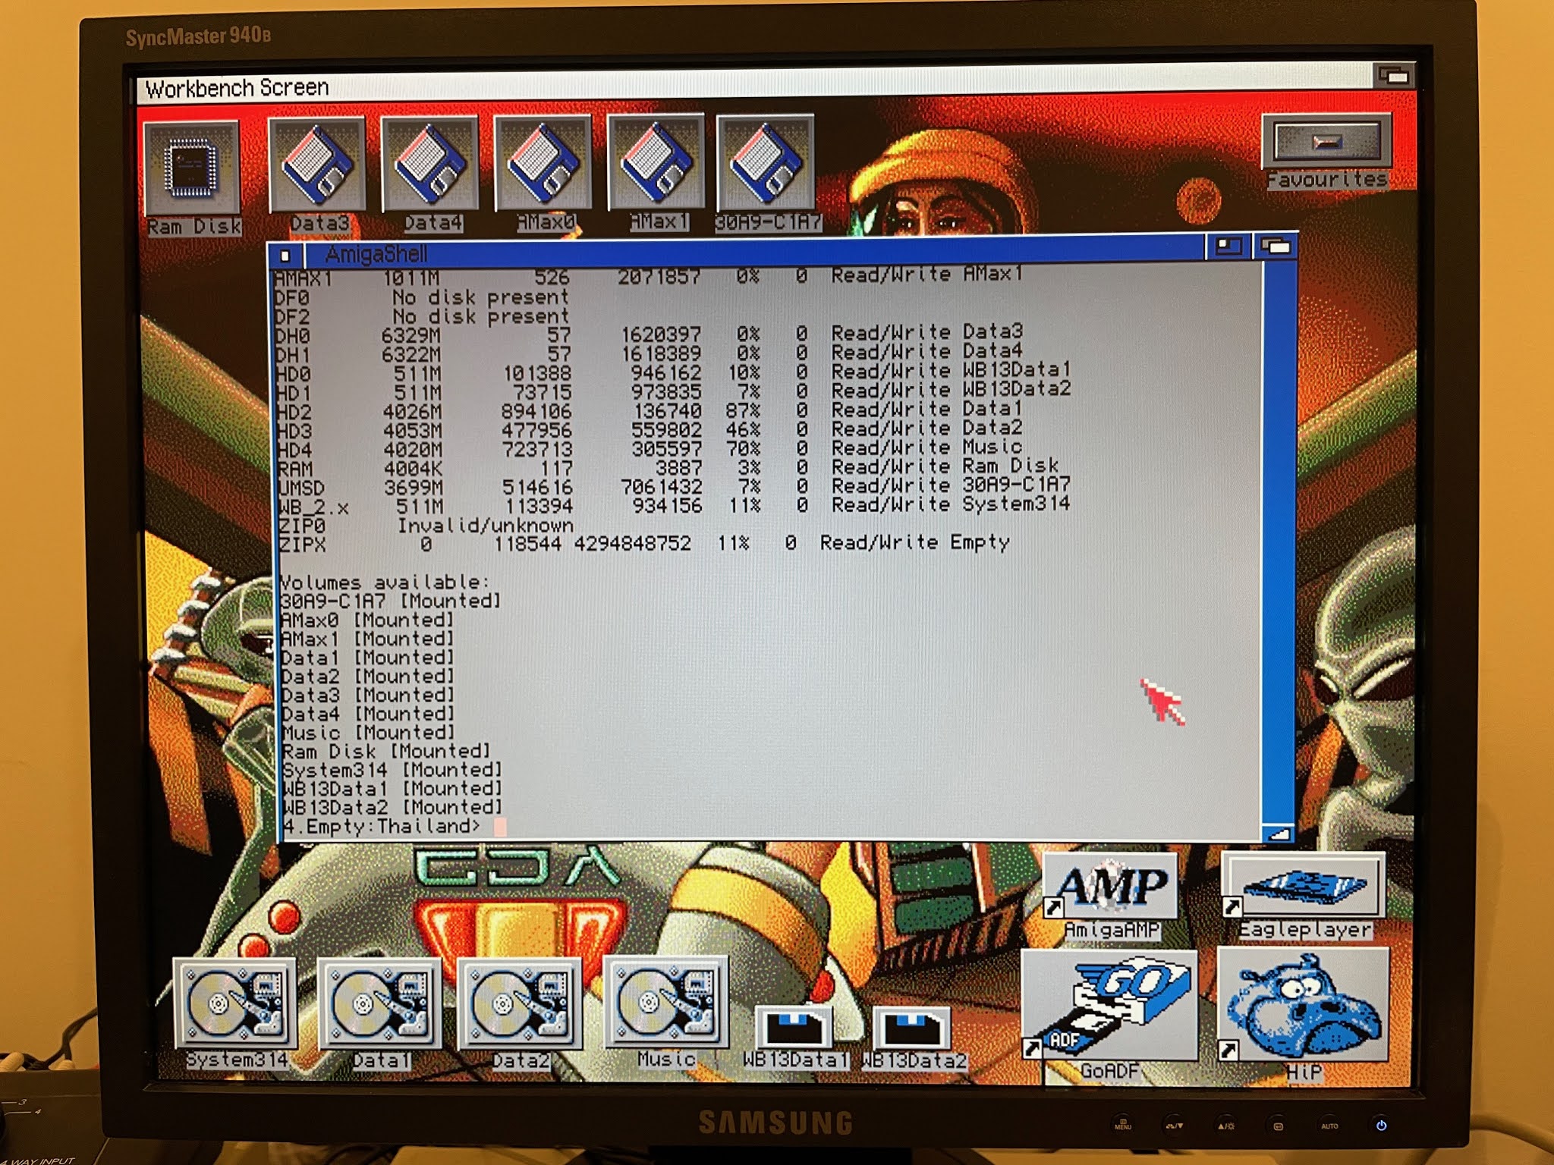The height and width of the screenshot is (1165, 1554).
Task: Open the AMax1 volume icon
Action: [x=656, y=164]
